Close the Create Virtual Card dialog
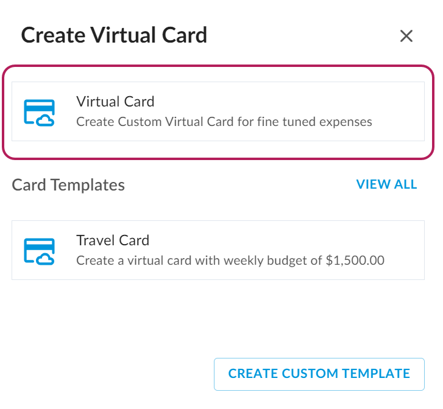The image size is (443, 409). 406,36
